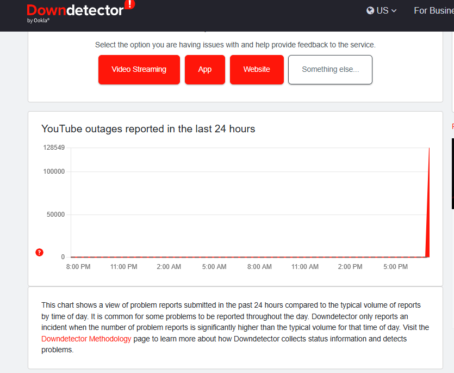Image resolution: width=454 pixels, height=373 pixels.
Task: Open the Downdetector Methodology link
Action: pyautogui.click(x=86, y=339)
